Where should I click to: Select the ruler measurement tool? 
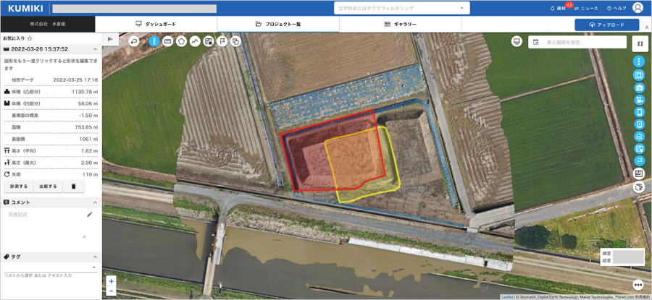(167, 41)
